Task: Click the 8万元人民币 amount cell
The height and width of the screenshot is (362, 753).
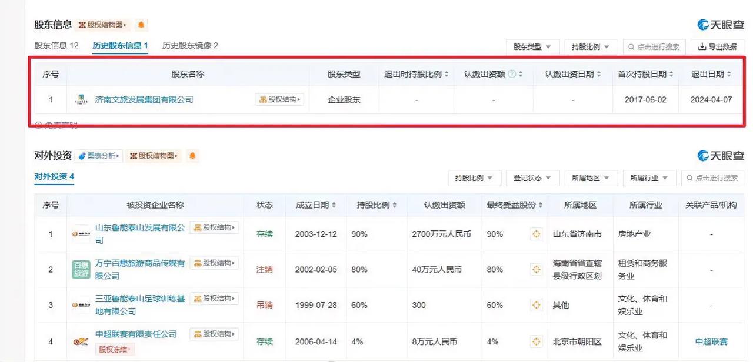Action: coord(435,341)
